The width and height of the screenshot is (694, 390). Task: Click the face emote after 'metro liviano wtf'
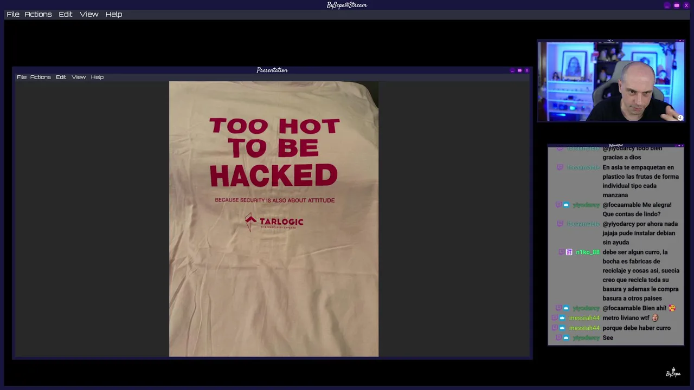pos(655,318)
